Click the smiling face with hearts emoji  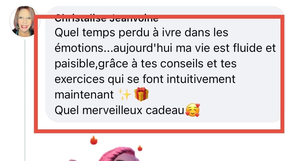[192, 110]
